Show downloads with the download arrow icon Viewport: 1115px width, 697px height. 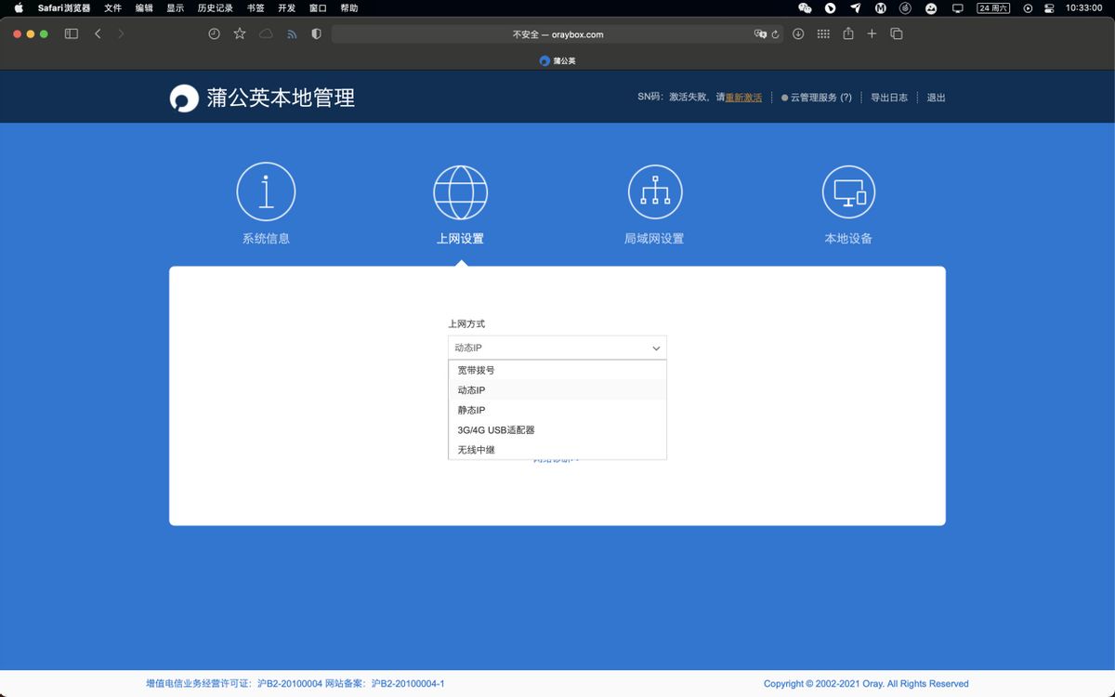pyautogui.click(x=798, y=34)
